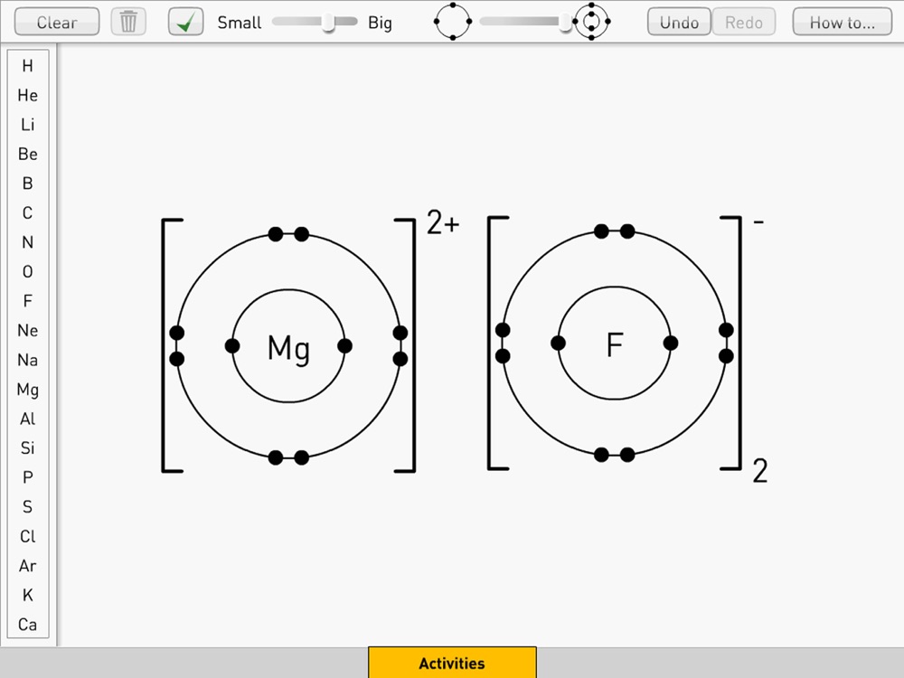Image resolution: width=904 pixels, height=678 pixels.
Task: Select the subscript 2 beside fluoride bracket
Action: click(760, 470)
